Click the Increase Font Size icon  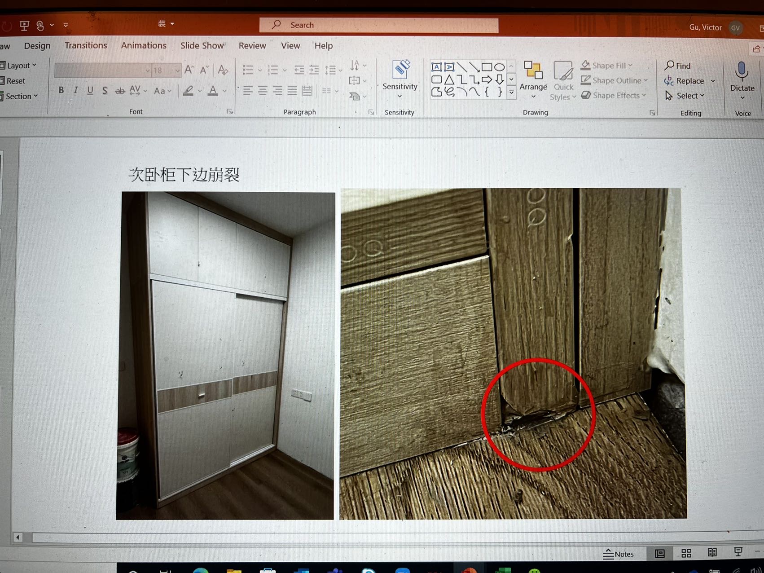point(189,70)
